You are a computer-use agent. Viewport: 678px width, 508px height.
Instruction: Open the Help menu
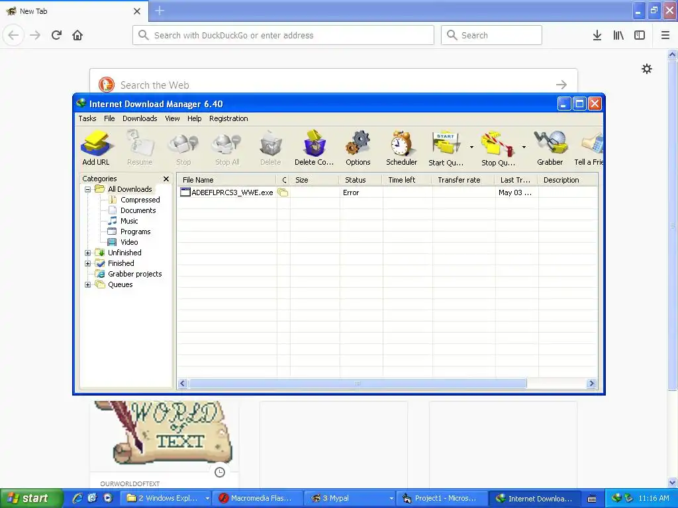click(195, 118)
